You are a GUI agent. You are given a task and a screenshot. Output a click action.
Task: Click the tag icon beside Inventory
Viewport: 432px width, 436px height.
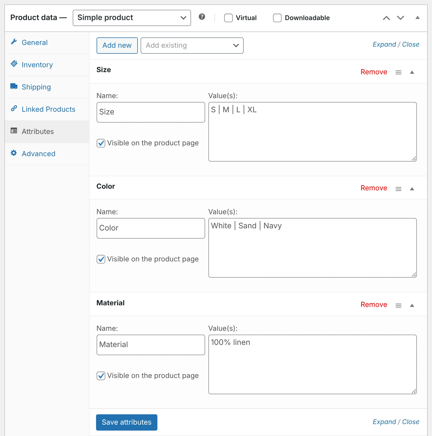click(14, 64)
